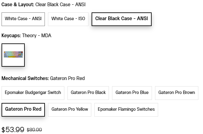Click the "Case & Layout:" heading label
The image size is (203, 134).
[18, 5]
